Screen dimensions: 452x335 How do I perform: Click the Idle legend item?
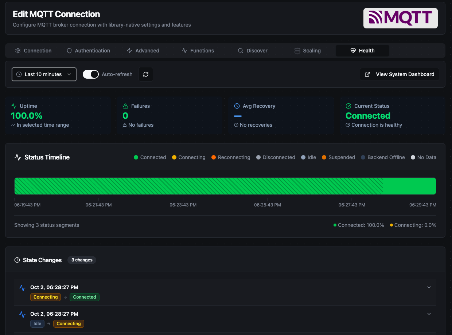[309, 157]
